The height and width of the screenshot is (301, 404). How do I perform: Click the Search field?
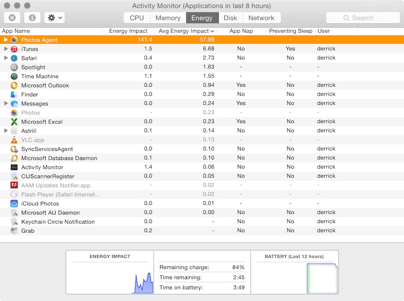[x=363, y=18]
